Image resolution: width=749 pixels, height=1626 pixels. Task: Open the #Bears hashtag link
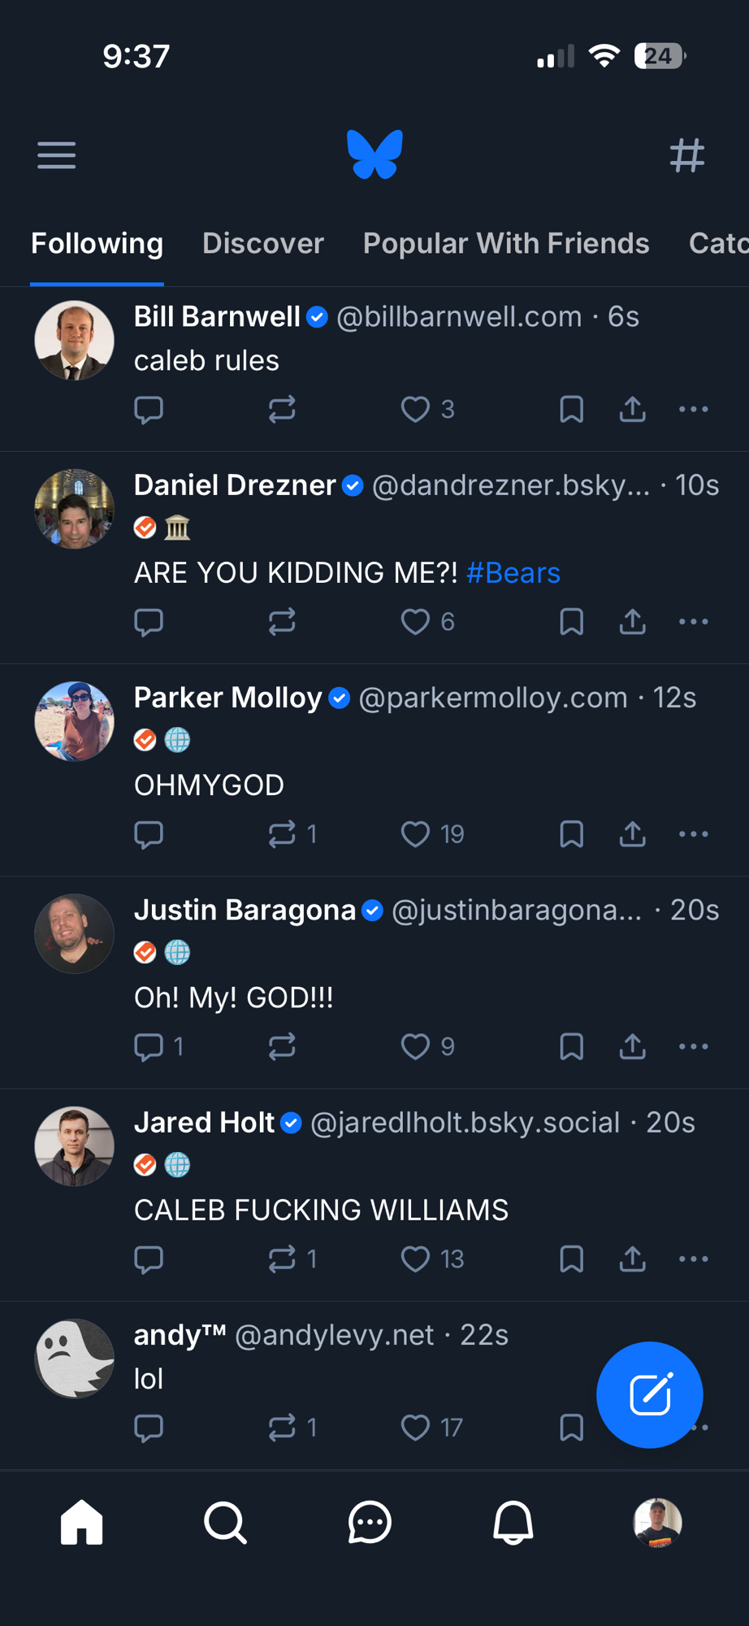[513, 573]
